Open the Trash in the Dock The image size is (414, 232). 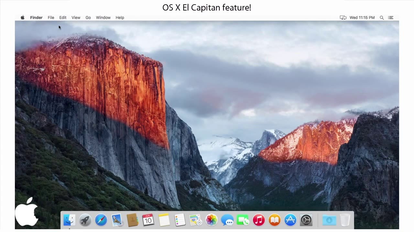(345, 220)
